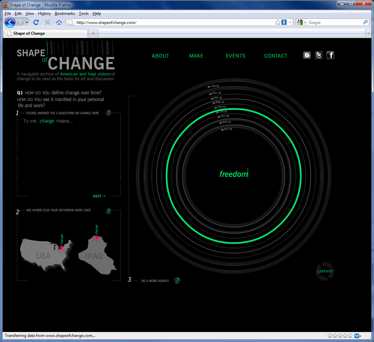Click inside the change answer text area
This screenshot has height=342, width=374.
(x=69, y=155)
